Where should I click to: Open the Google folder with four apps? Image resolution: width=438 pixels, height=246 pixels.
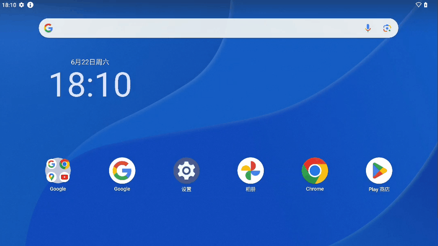click(58, 171)
